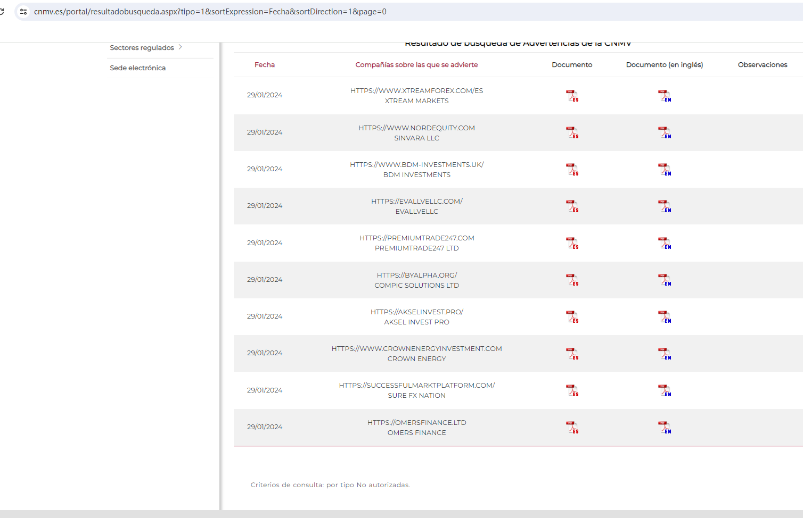
Task: Sort by Compañías sobre las que se advierte
Action: coord(416,65)
